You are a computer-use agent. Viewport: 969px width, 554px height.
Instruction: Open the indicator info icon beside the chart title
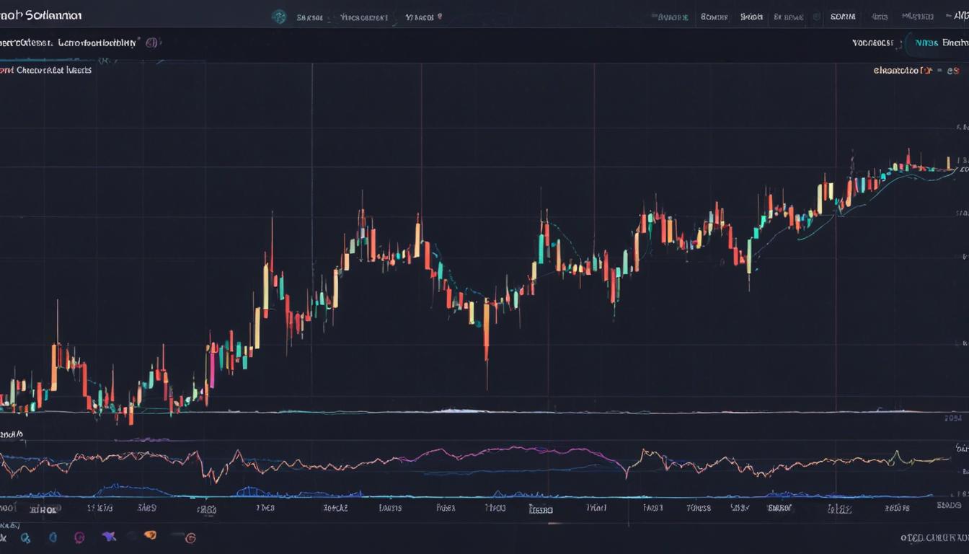[x=151, y=42]
